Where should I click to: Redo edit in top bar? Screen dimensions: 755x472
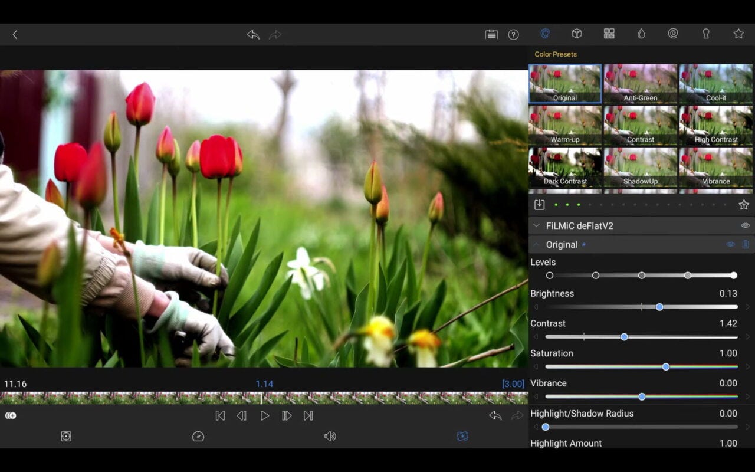(x=275, y=34)
